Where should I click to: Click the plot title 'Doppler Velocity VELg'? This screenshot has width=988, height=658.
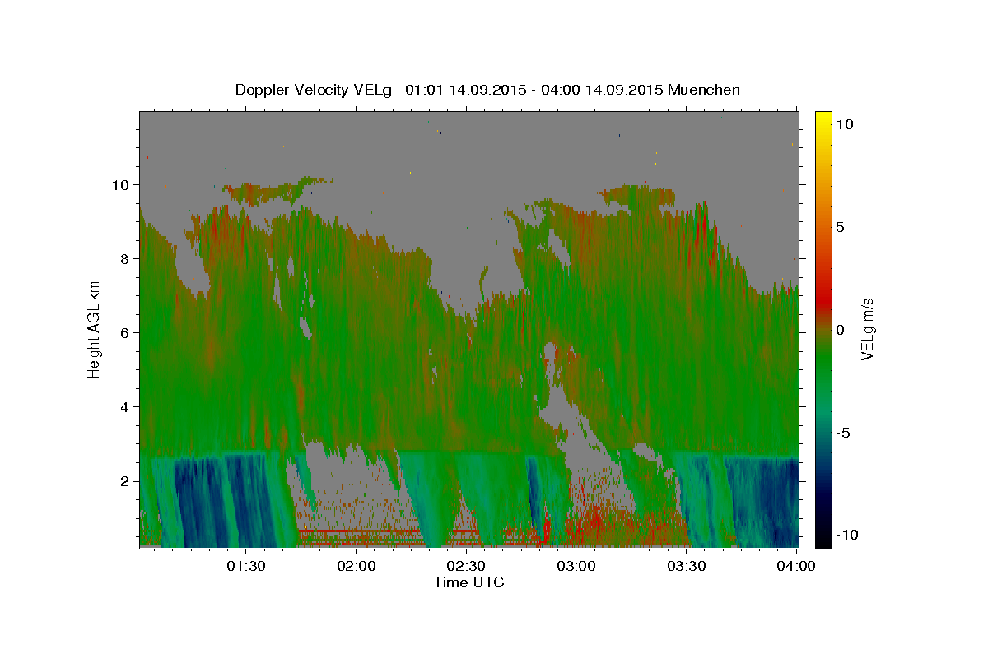pyautogui.click(x=314, y=90)
